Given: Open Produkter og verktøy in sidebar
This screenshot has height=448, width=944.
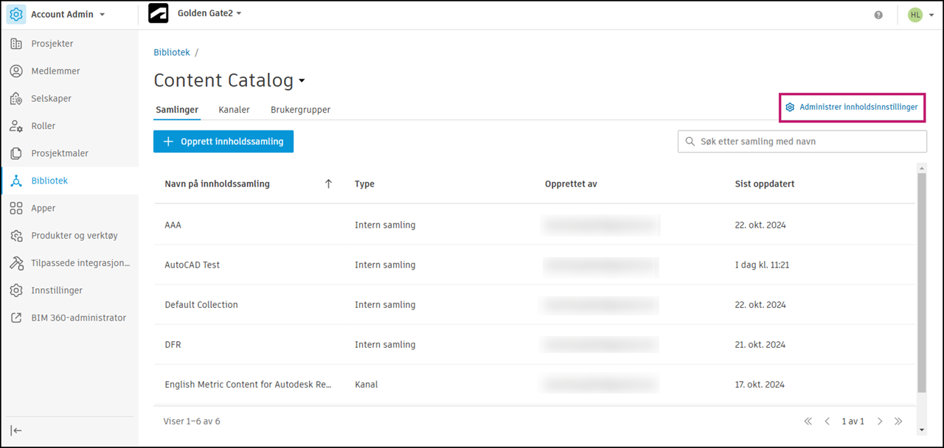Looking at the screenshot, I should click(74, 236).
